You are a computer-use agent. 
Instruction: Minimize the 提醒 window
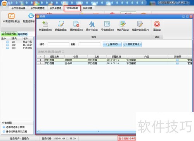184,17
